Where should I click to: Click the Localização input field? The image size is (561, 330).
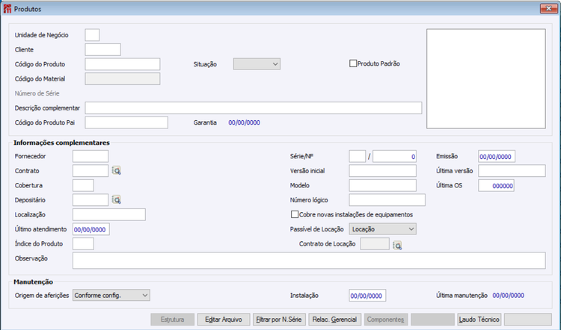tap(109, 214)
